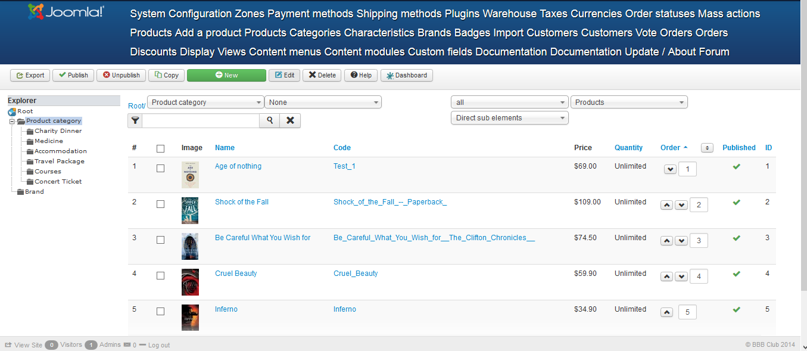This screenshot has width=807, height=351.
Task: Click the folder icon next to Brand
Action: pos(20,192)
